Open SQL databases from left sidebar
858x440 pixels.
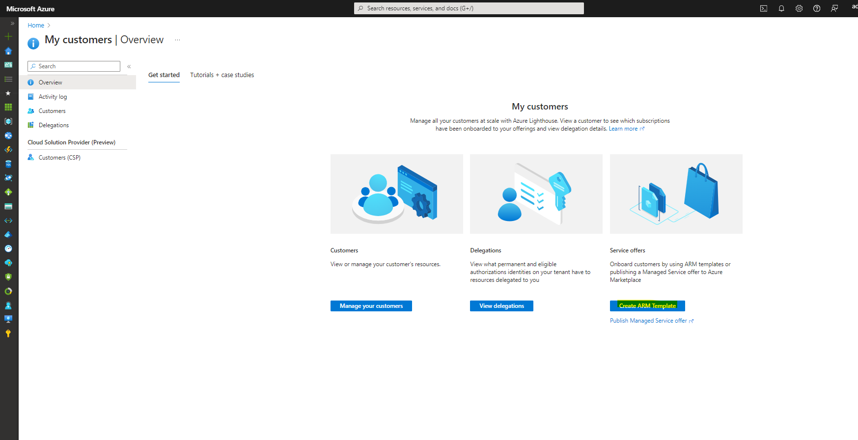click(8, 164)
